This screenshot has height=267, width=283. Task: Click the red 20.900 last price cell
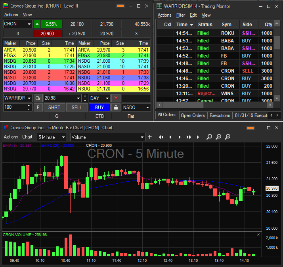[x=47, y=34]
